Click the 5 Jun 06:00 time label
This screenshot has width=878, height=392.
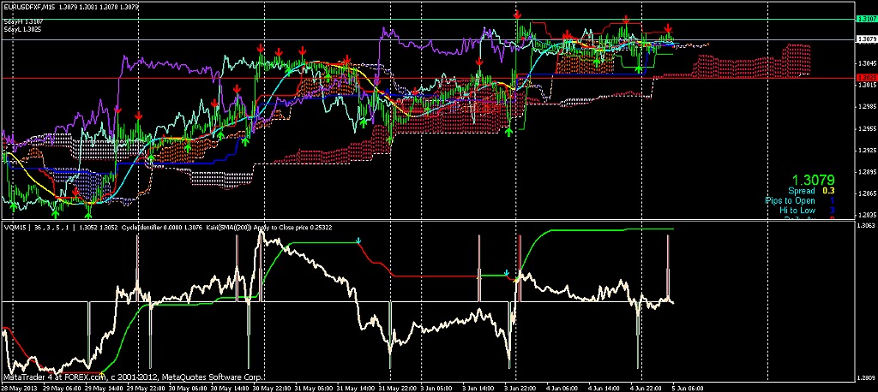(689, 388)
